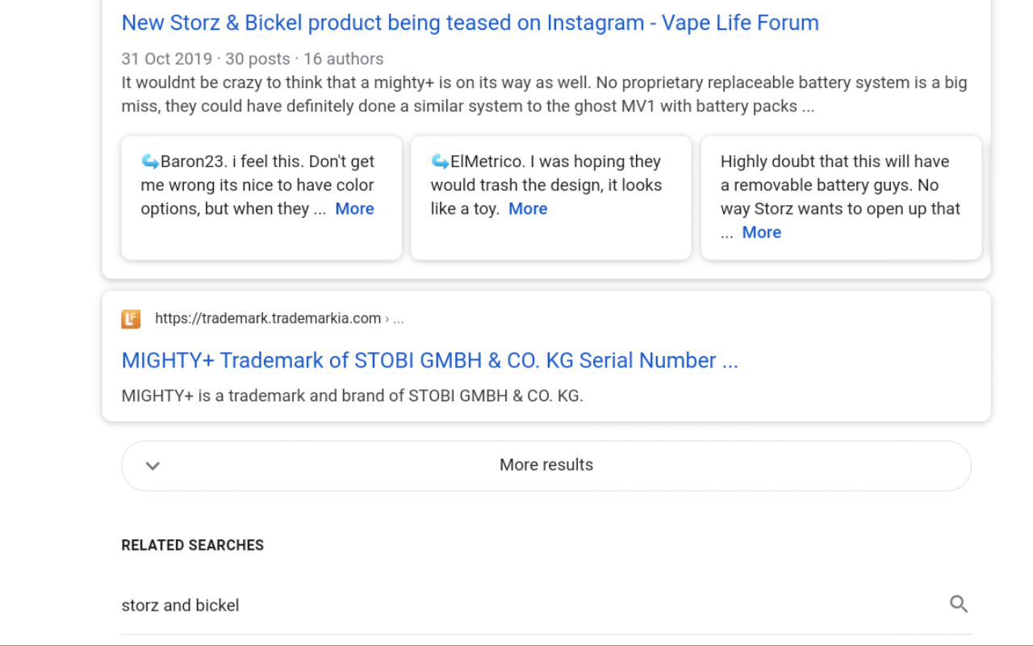Image resolution: width=1033 pixels, height=646 pixels.
Task: Open the ElMetrico reply card
Action: (x=551, y=198)
